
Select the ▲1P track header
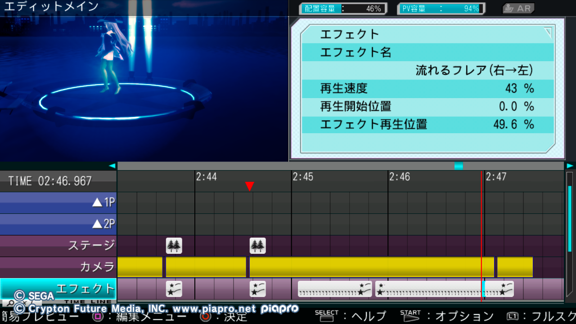point(58,202)
